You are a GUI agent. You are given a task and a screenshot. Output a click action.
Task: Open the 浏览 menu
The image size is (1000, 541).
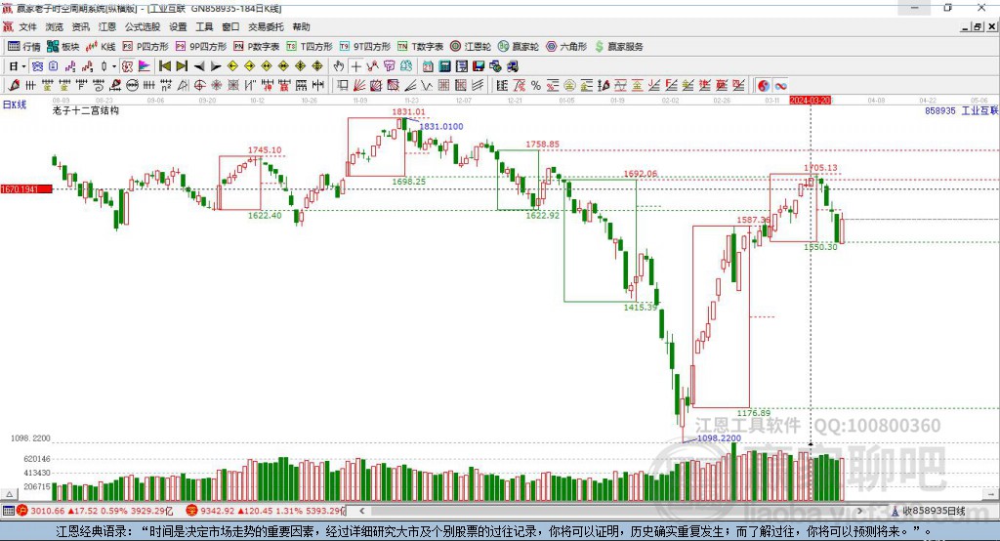(55, 26)
